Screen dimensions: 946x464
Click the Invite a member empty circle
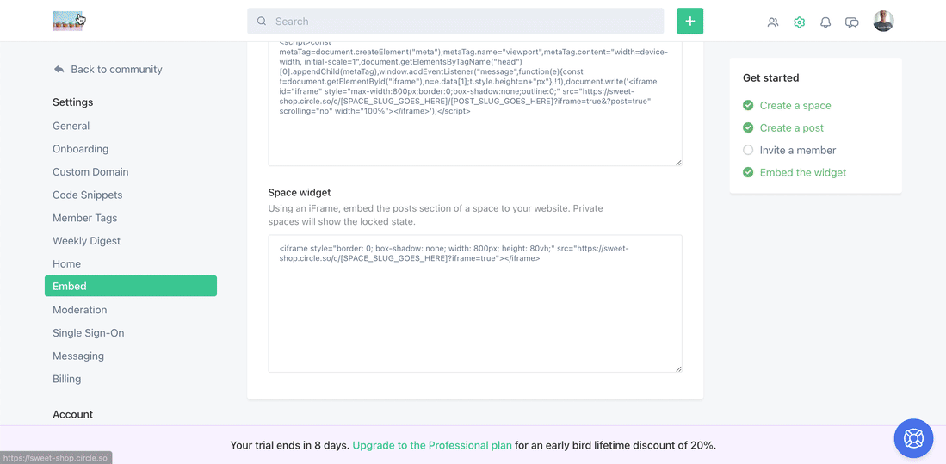point(748,151)
